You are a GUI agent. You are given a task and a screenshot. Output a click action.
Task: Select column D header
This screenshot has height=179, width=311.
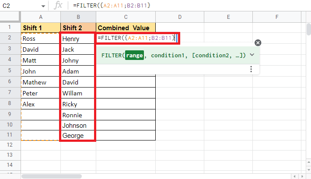tap(180, 17)
